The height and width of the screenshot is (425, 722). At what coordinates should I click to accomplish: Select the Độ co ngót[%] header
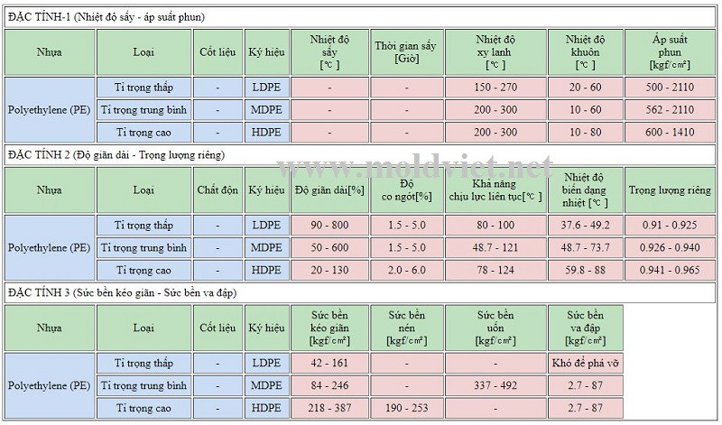coord(407,190)
